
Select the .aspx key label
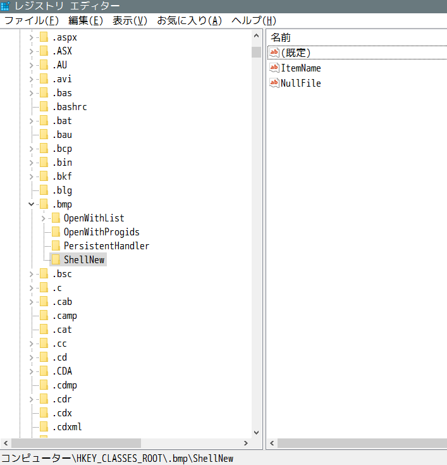tap(64, 37)
